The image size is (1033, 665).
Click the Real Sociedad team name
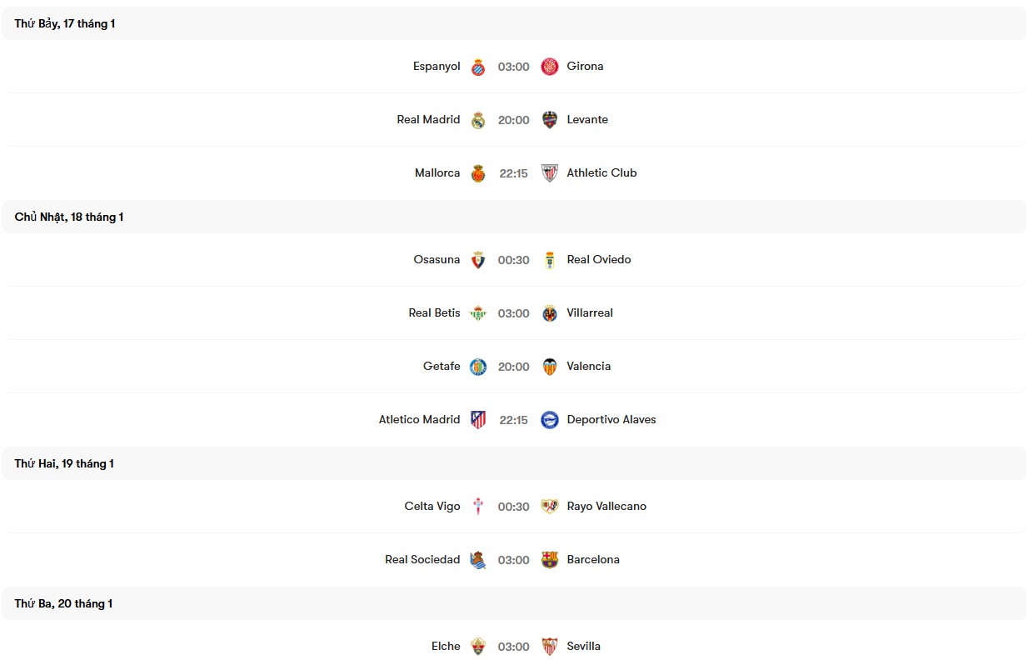pyautogui.click(x=422, y=559)
